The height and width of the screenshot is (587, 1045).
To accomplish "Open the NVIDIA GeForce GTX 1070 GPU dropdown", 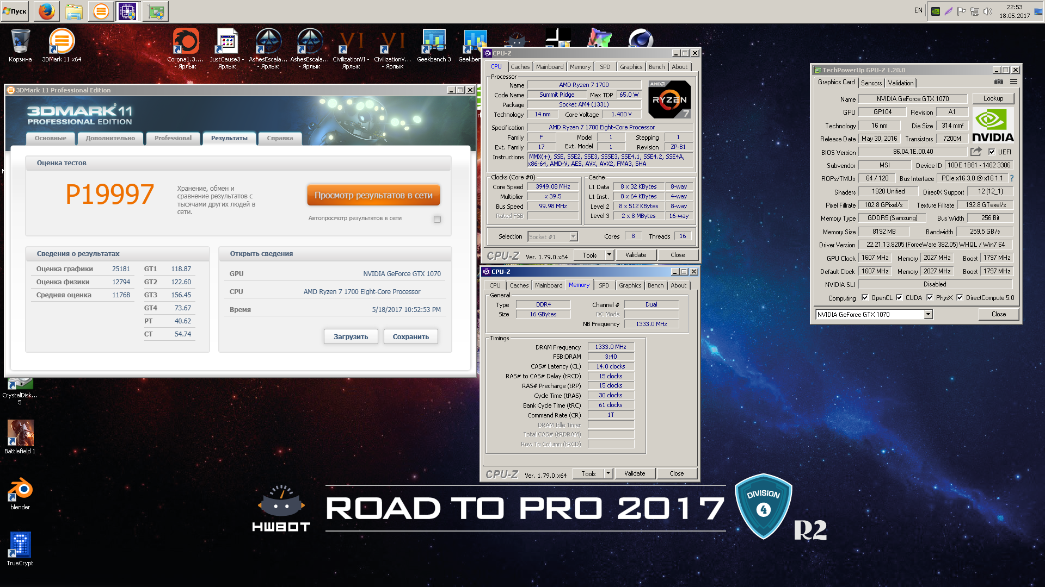I will tap(928, 314).
